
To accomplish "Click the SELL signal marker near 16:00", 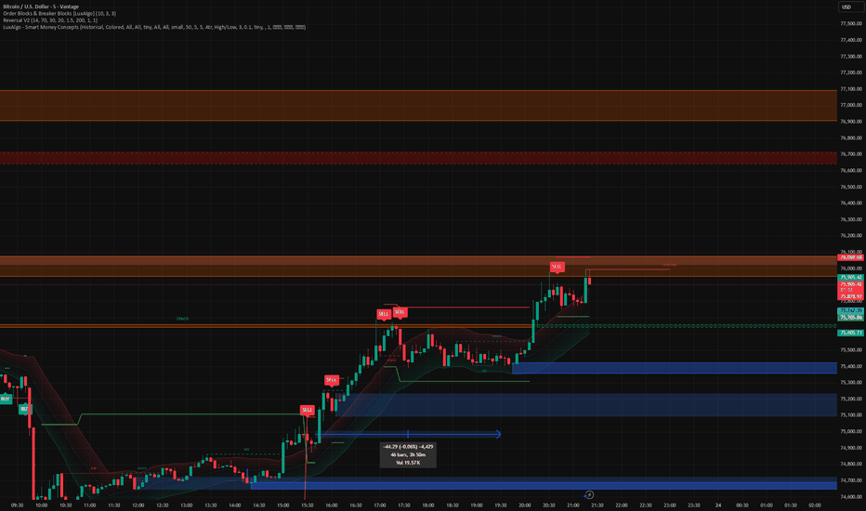I will (x=332, y=380).
